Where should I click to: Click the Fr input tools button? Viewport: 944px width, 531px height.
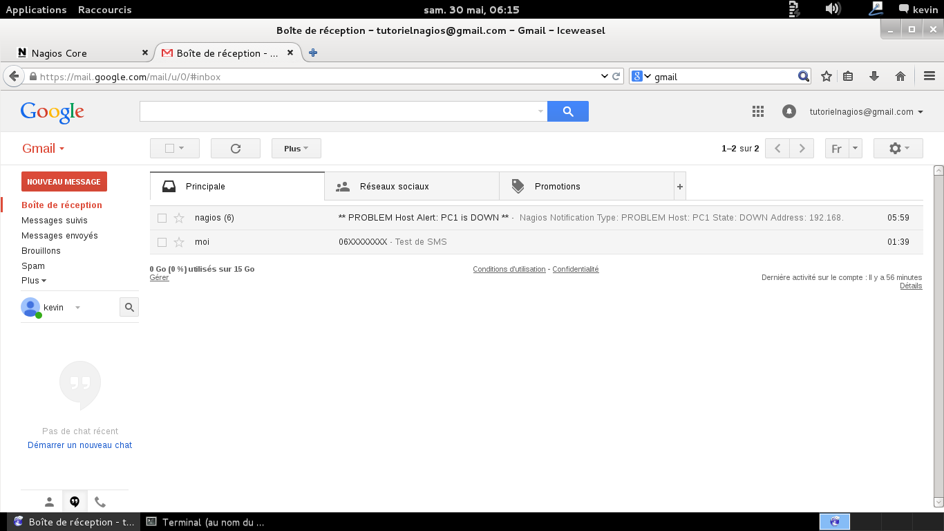837,148
